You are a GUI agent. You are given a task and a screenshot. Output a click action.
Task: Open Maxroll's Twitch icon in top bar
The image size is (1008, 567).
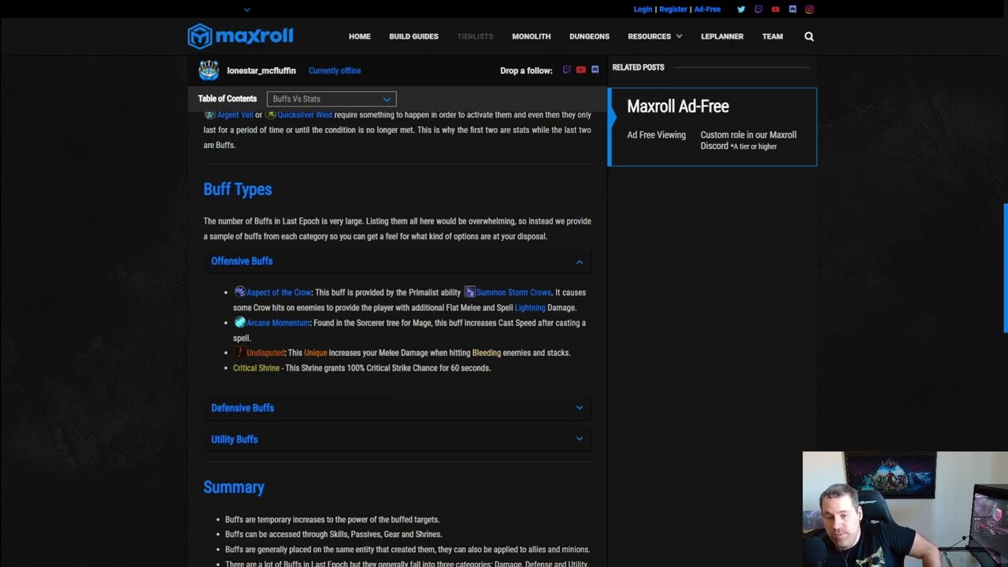(x=758, y=9)
